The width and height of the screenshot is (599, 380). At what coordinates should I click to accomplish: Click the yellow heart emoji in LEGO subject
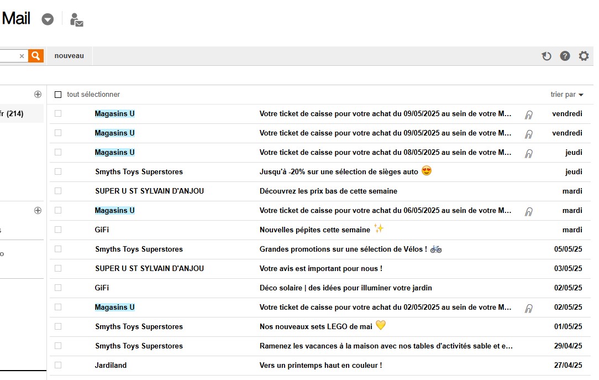(x=381, y=325)
